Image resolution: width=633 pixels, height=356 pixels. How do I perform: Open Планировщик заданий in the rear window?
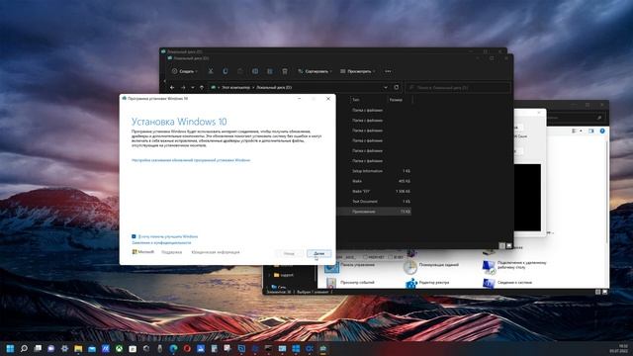[431, 266]
